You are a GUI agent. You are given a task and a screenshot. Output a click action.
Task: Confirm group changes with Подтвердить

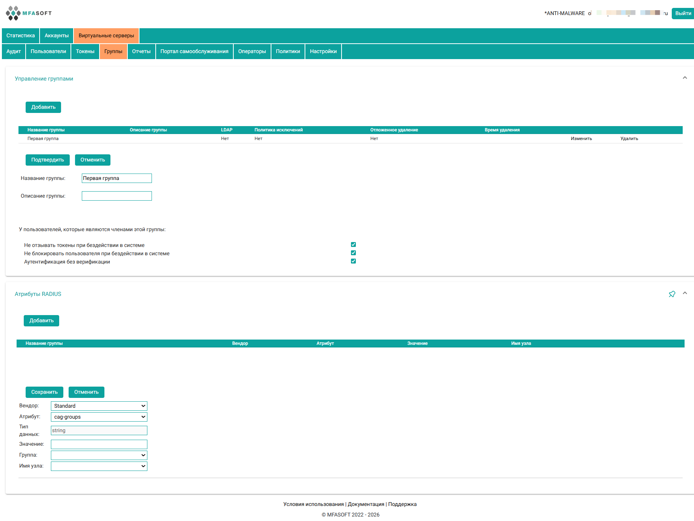(x=47, y=160)
